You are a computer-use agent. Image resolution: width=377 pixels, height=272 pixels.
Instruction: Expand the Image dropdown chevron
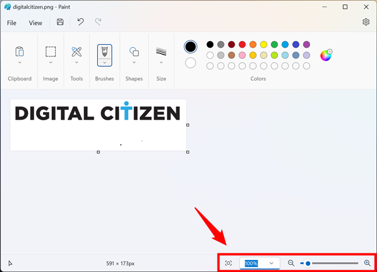[51, 62]
